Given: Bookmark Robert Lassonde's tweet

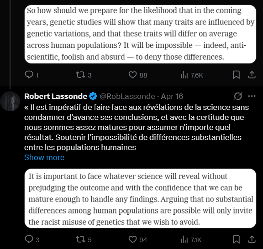Looking at the screenshot, I should pyautogui.click(x=236, y=239).
